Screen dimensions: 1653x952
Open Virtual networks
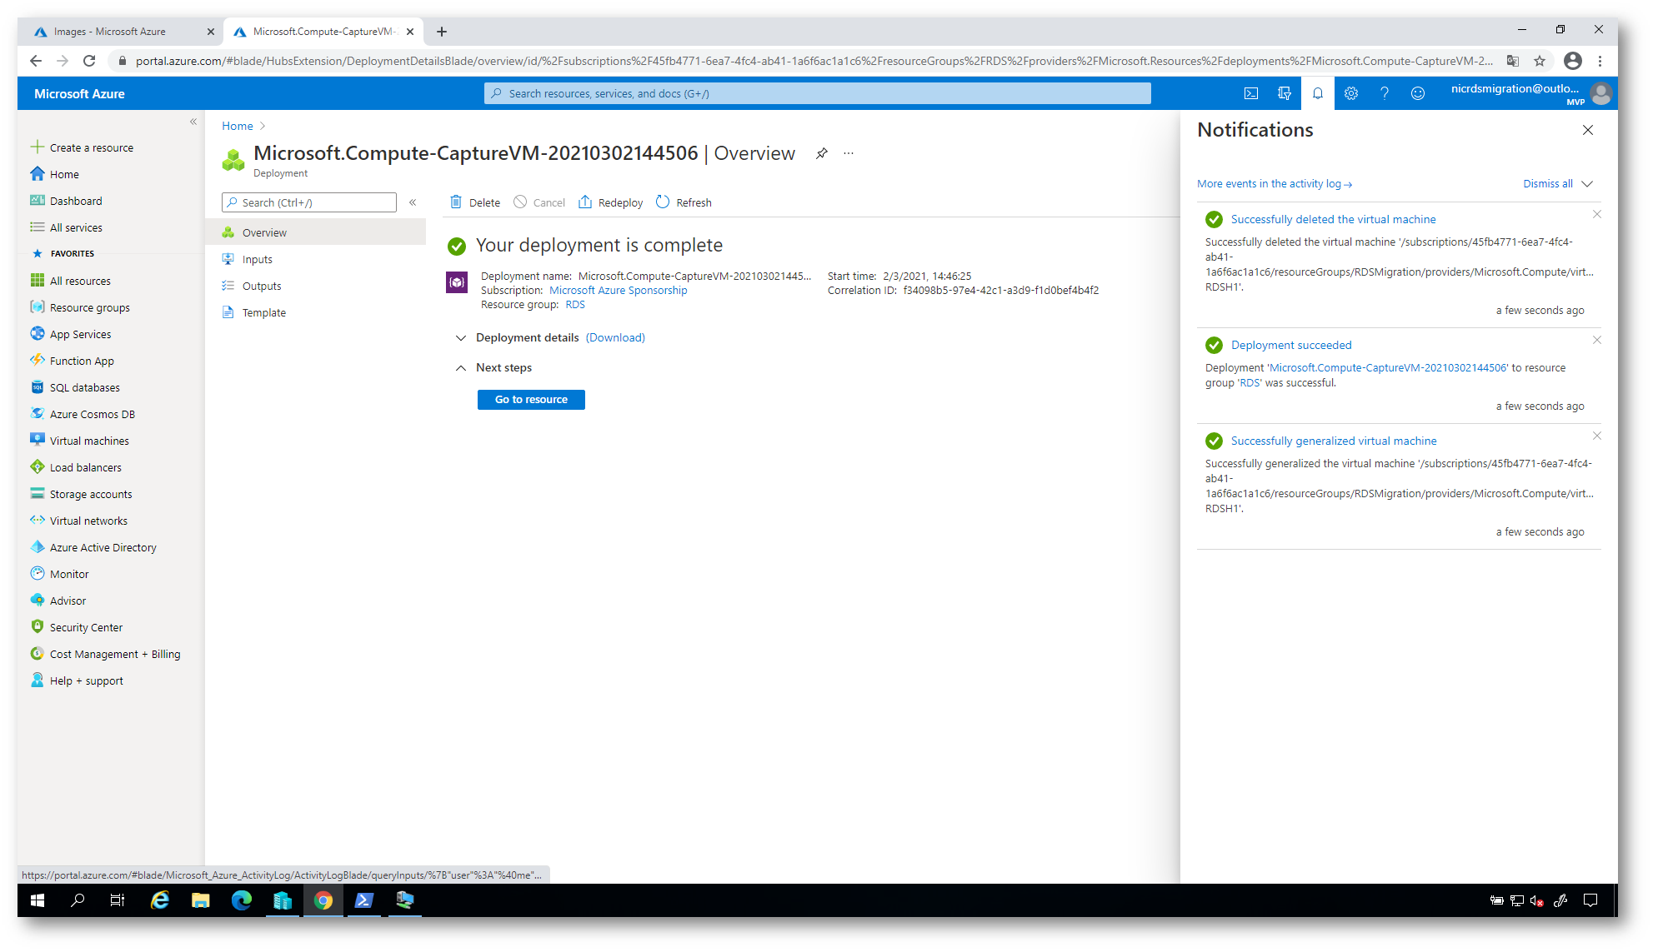click(78, 521)
